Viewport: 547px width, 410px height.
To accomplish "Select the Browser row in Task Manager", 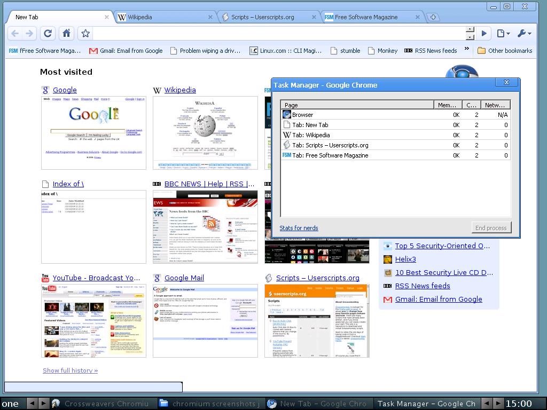I will tap(396, 115).
